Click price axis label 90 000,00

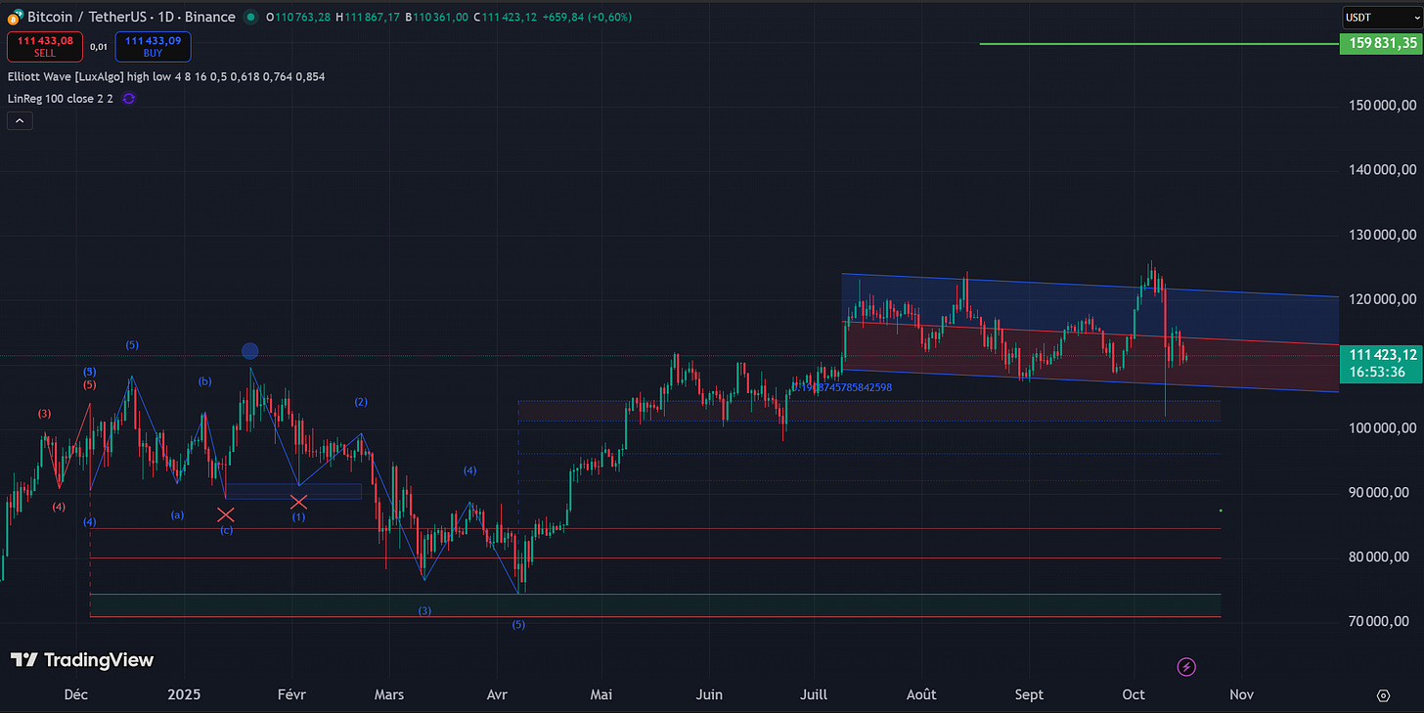1384,493
